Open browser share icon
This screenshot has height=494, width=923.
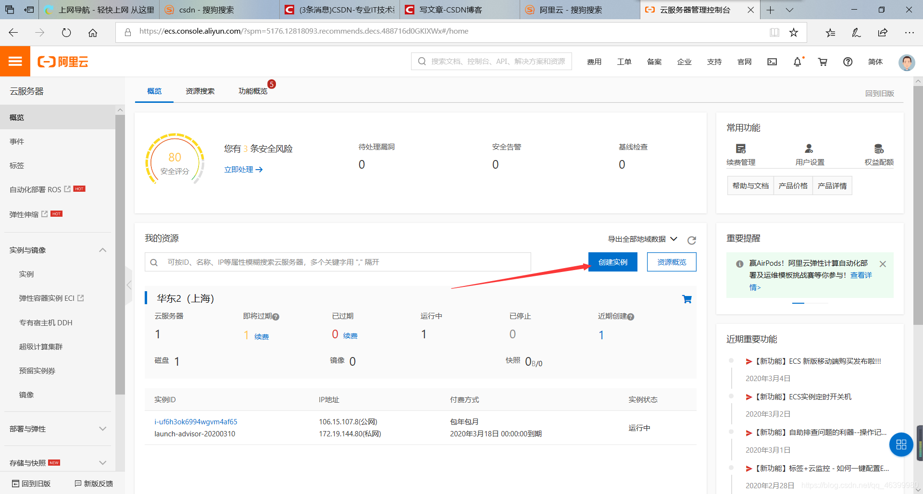click(883, 33)
